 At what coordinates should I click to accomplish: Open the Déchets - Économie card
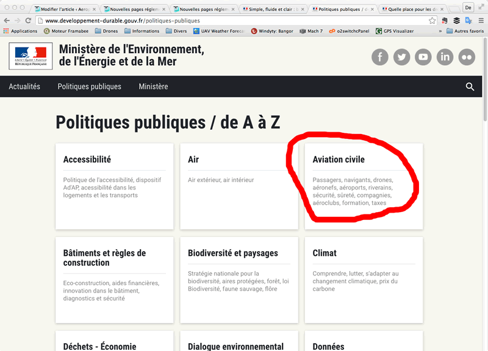[x=115, y=341]
